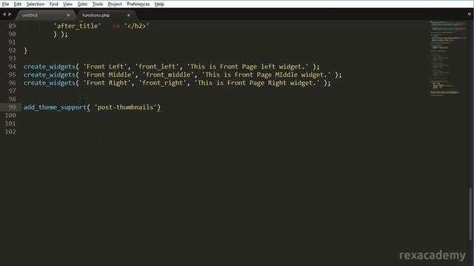The image size is (474, 266).
Task: Open the Edit menu
Action: point(18,4)
